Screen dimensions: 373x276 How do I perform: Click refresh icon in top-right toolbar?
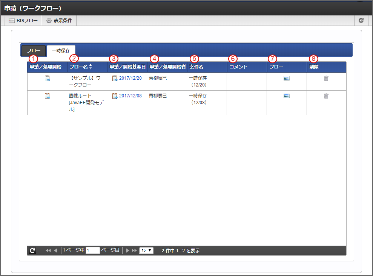361,21
